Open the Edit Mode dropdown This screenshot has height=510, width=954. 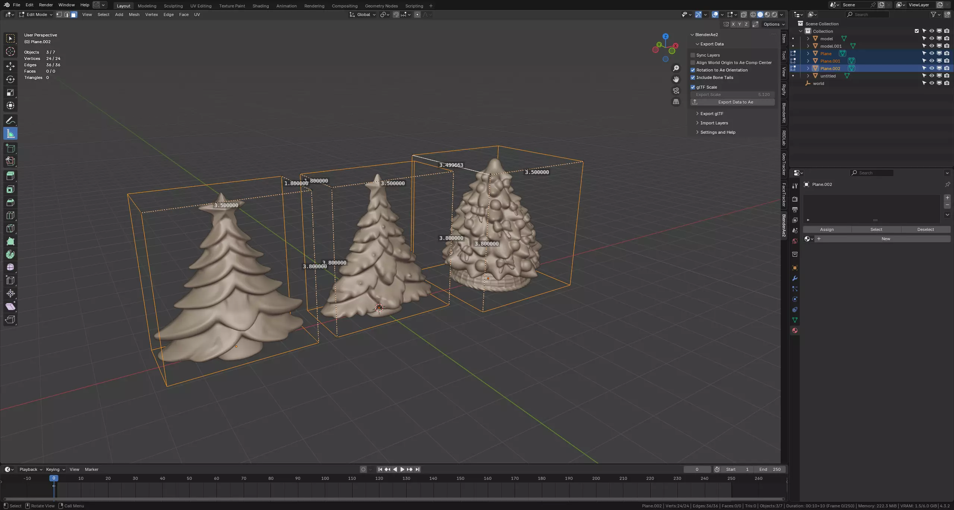(x=36, y=15)
